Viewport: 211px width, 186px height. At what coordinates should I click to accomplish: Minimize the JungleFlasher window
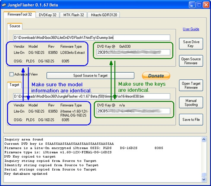pyautogui.click(x=192, y=5)
